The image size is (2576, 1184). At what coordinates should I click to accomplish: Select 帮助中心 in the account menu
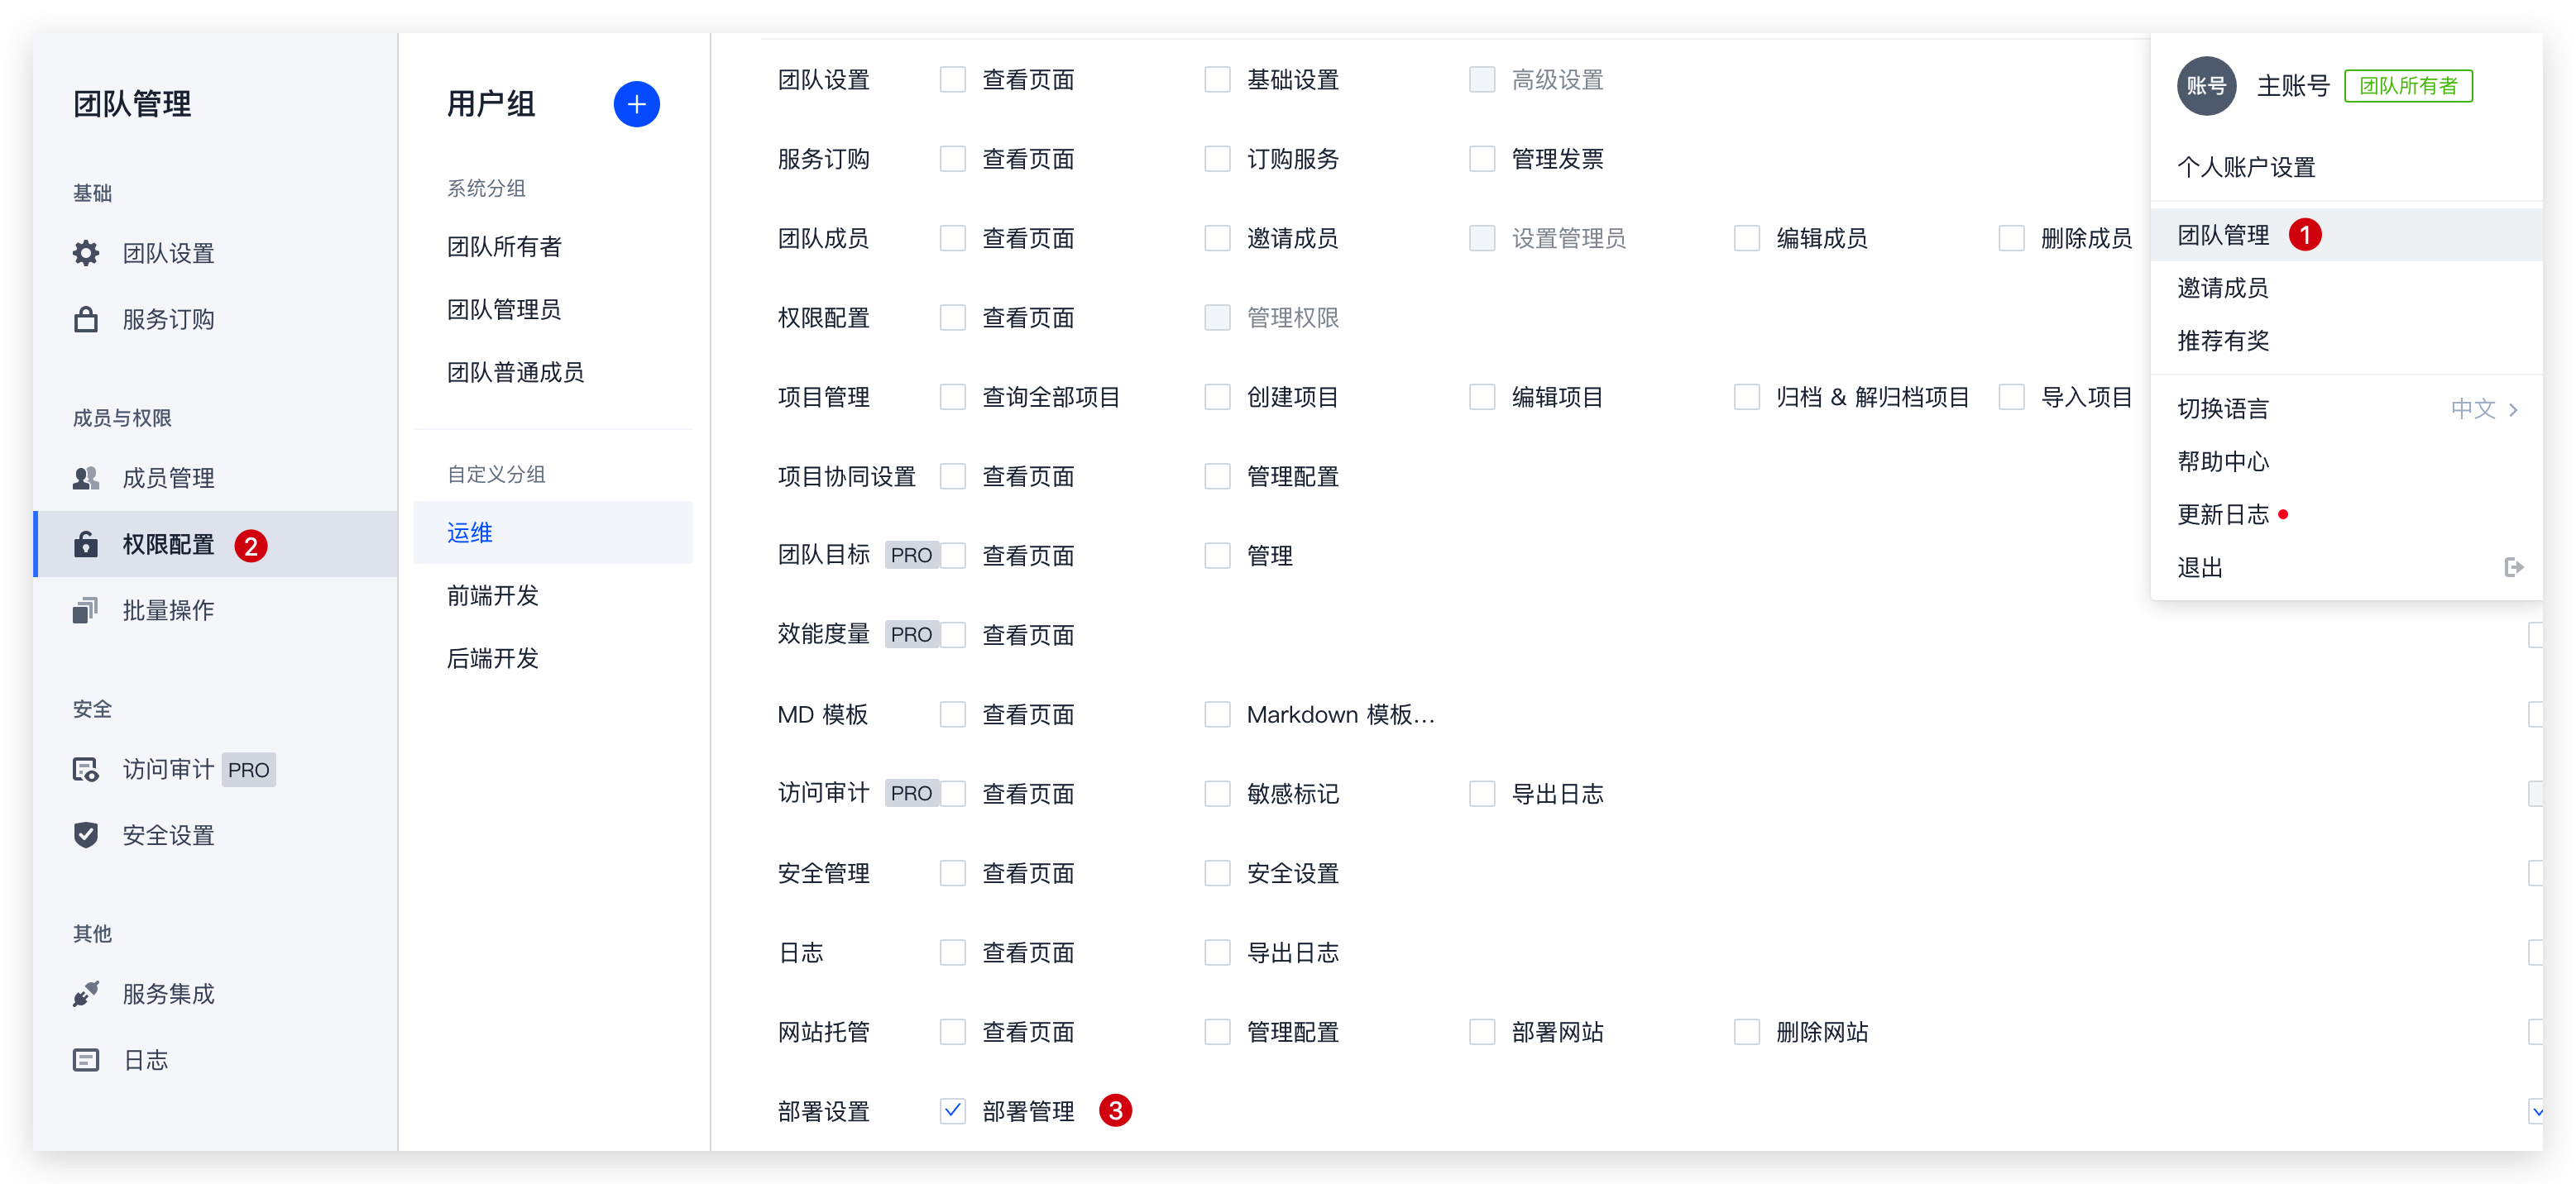(2223, 461)
